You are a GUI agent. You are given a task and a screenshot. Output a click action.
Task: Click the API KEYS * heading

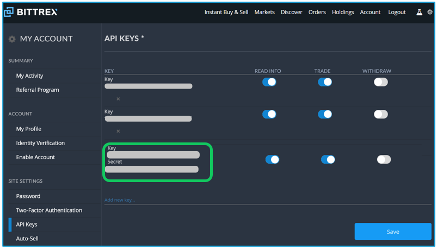click(124, 39)
